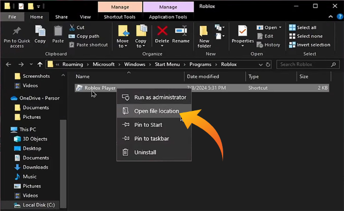The image size is (344, 211).
Task: Click the Paste ribbon button
Action: click(58, 34)
